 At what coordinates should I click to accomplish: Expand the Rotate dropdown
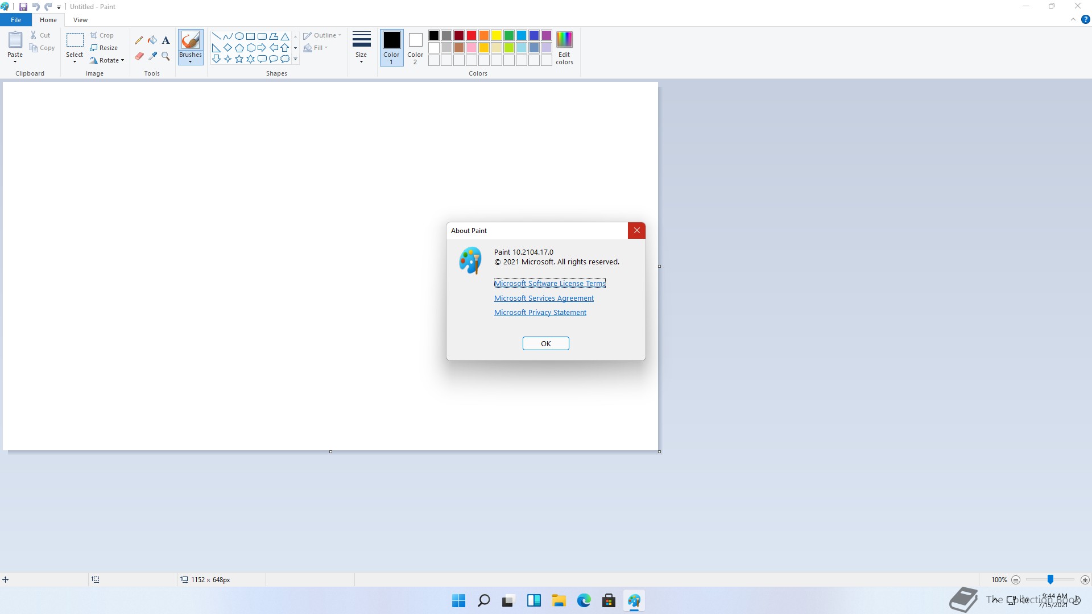pyautogui.click(x=107, y=60)
